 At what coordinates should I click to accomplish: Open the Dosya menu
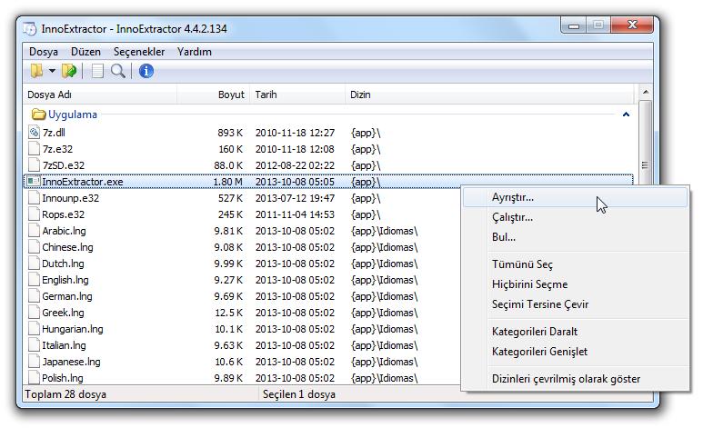pos(43,52)
